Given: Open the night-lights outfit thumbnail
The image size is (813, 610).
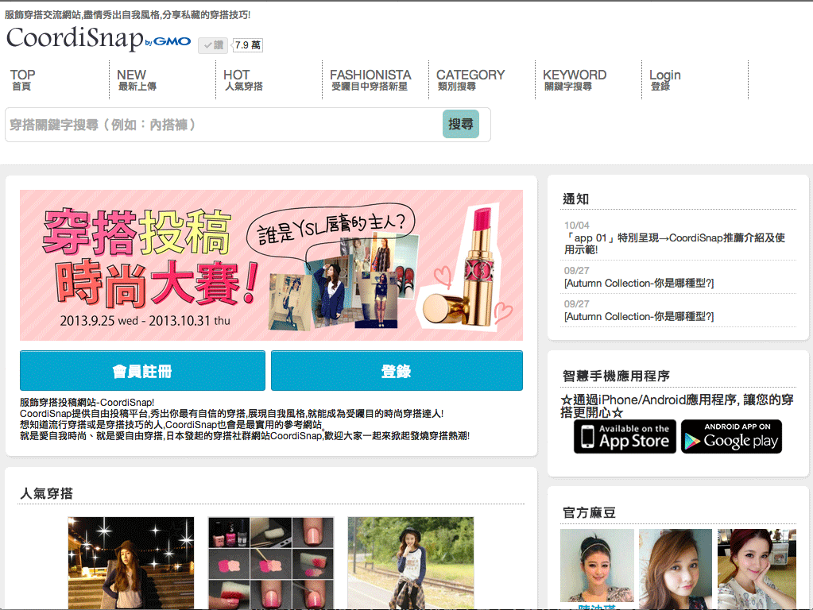Looking at the screenshot, I should coord(130,563).
